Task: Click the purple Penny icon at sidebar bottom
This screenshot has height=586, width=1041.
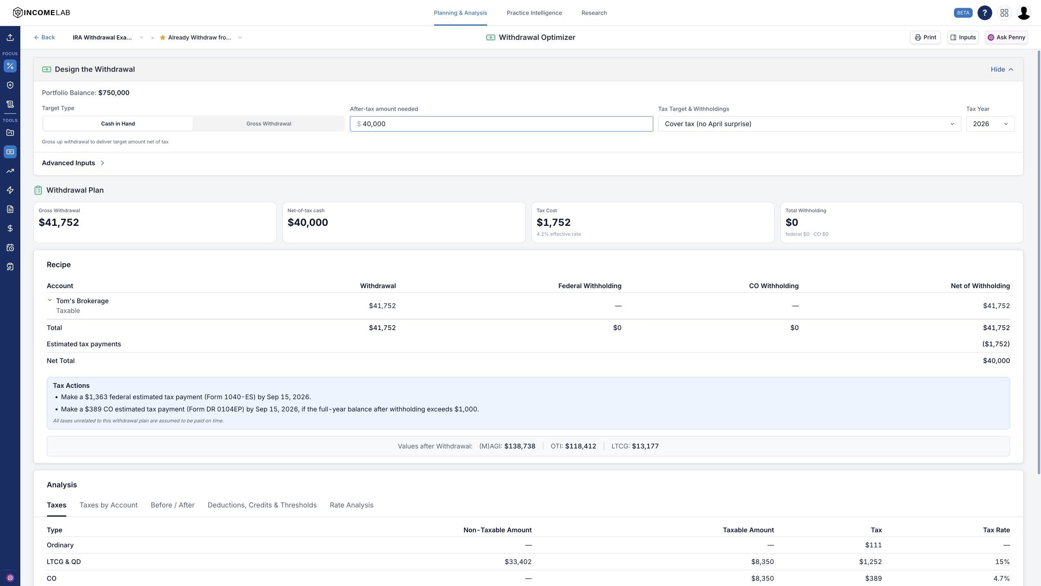Action: [10, 578]
